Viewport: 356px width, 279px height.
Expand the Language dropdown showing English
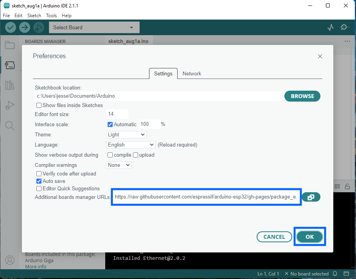pos(131,145)
